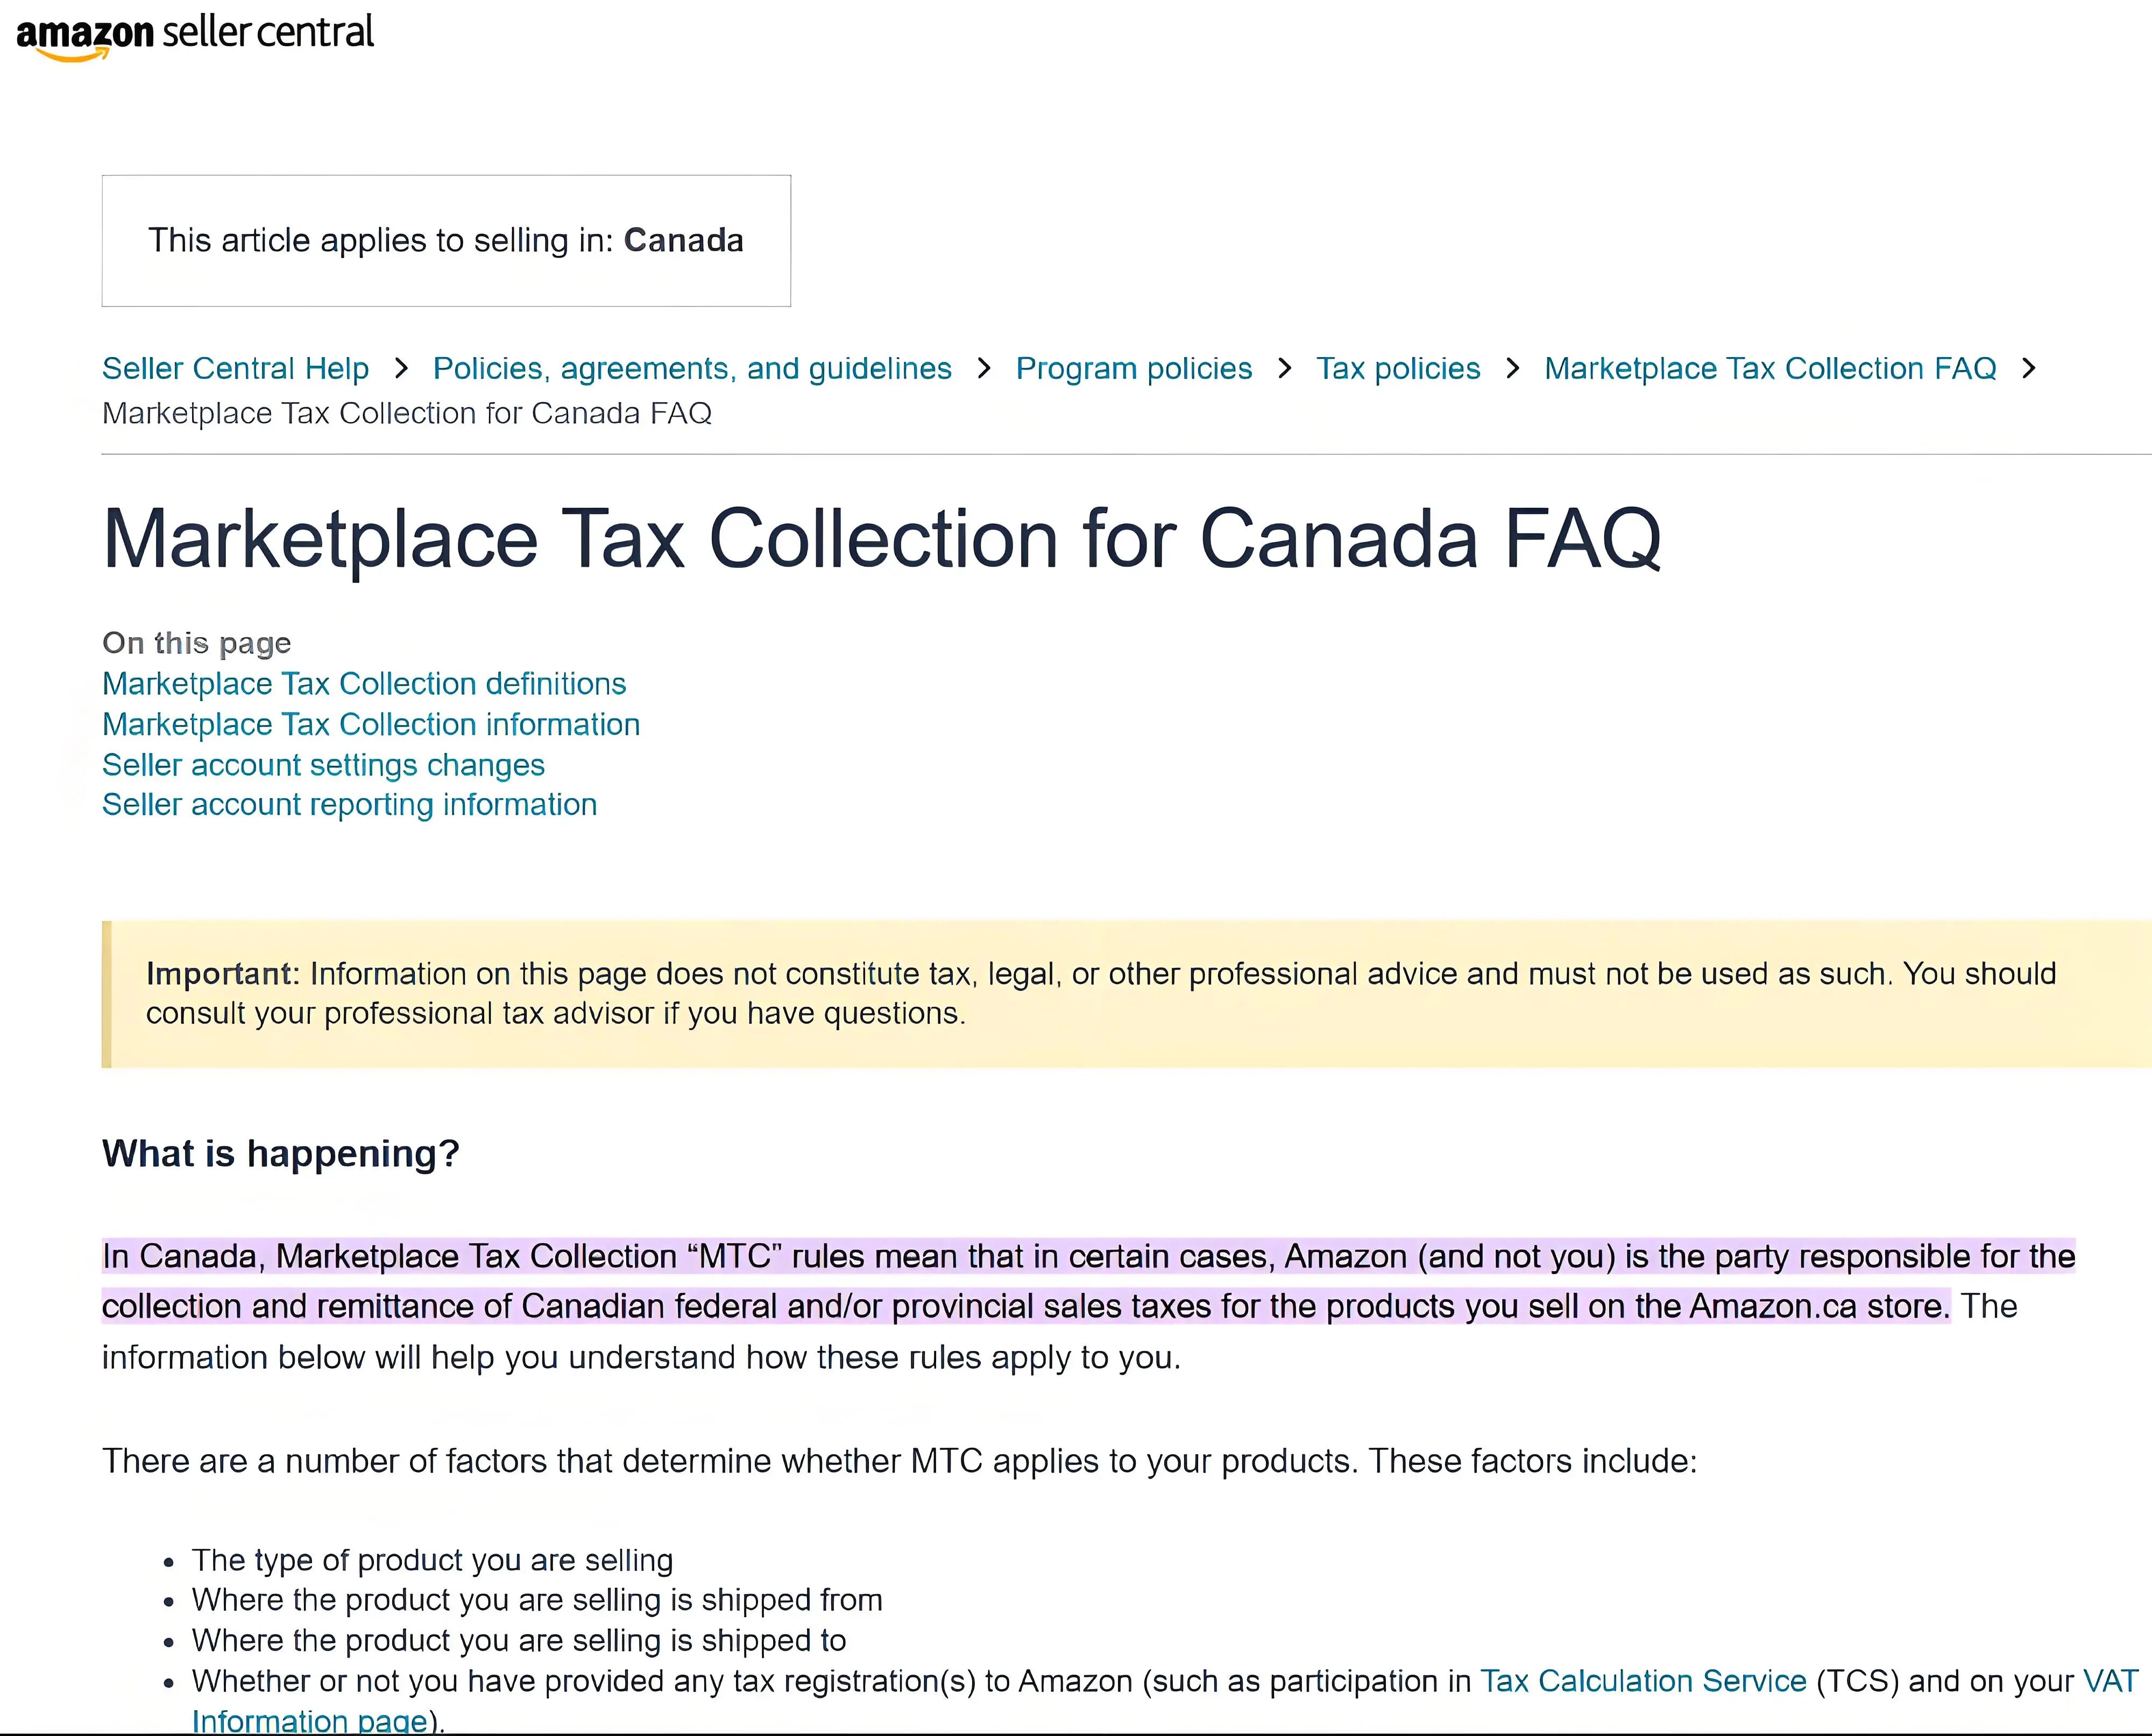Click bullet 'The type of product you are selling'
This screenshot has width=2152, height=1736.
coord(432,1561)
